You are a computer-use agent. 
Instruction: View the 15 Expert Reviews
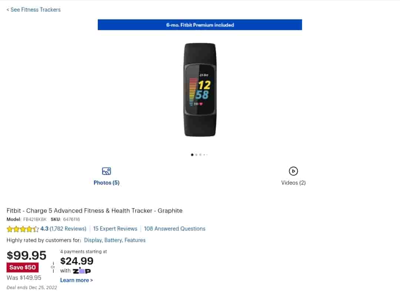tap(115, 229)
